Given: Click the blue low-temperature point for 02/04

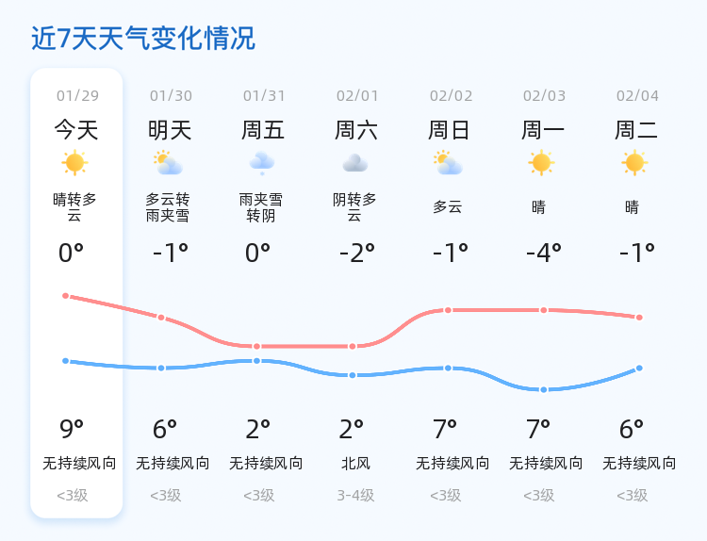Looking at the screenshot, I should coord(639,369).
